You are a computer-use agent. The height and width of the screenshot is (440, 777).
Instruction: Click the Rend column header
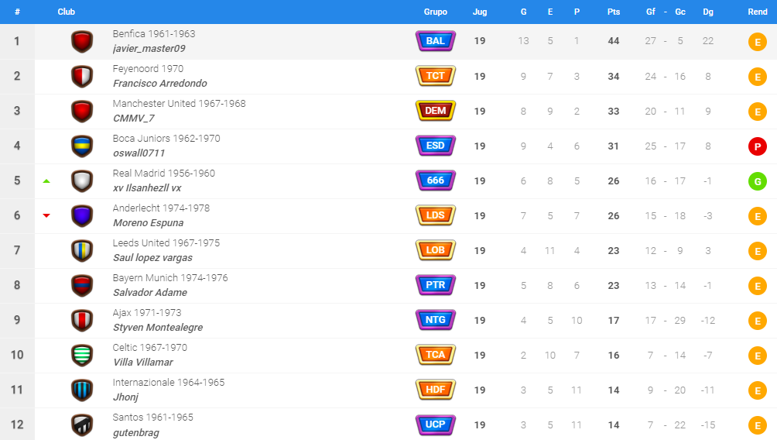tap(757, 12)
